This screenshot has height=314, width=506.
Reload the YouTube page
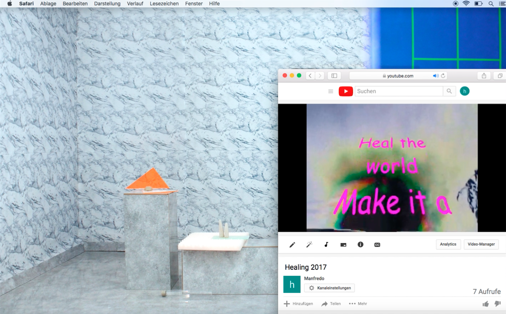click(x=443, y=76)
